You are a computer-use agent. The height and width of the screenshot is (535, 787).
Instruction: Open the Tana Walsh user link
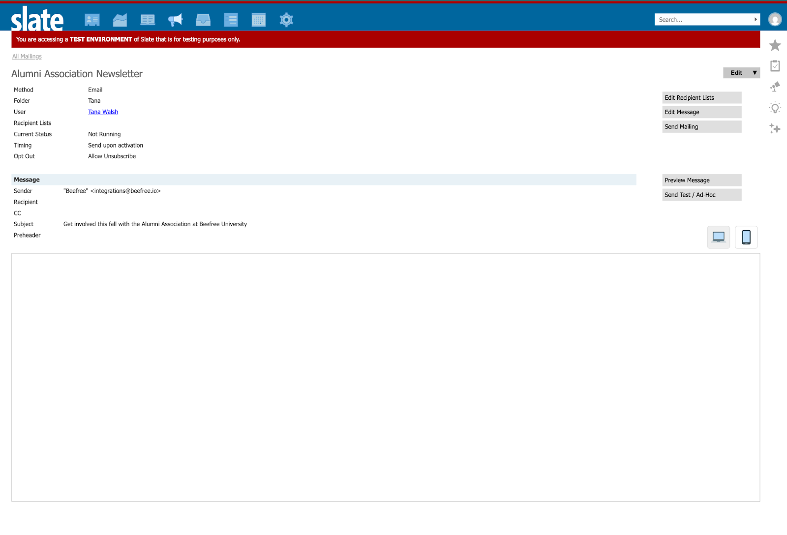(x=103, y=112)
